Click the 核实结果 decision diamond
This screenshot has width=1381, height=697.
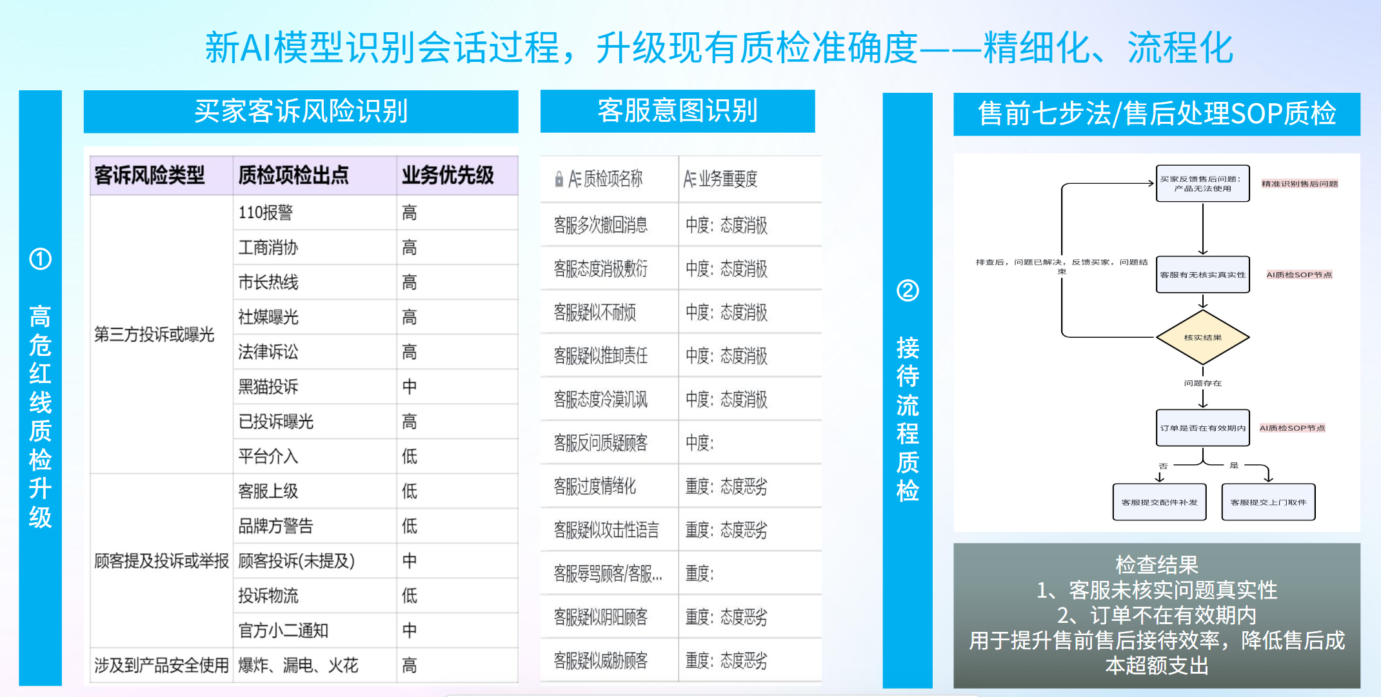1202,337
